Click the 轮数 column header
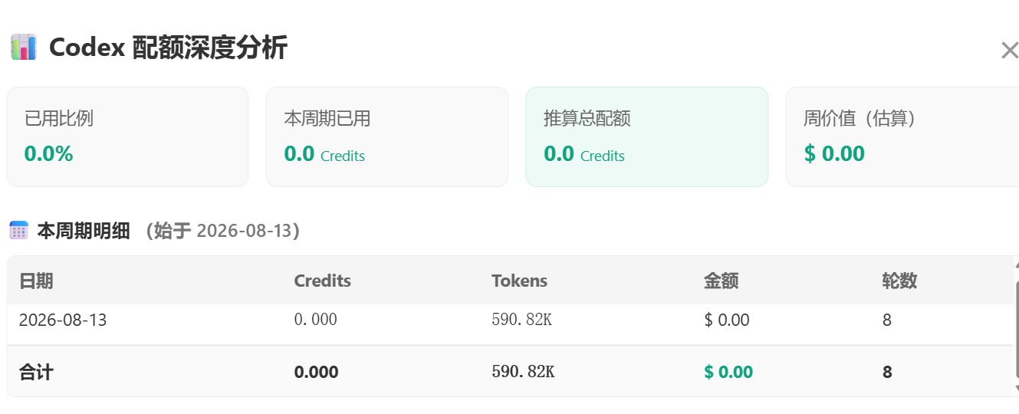The image size is (1019, 414). tap(899, 281)
